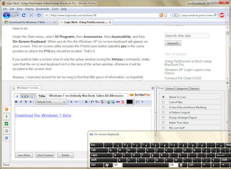This screenshot has width=231, height=169.
Task: Switch to the Categories tab
Action: point(181,88)
